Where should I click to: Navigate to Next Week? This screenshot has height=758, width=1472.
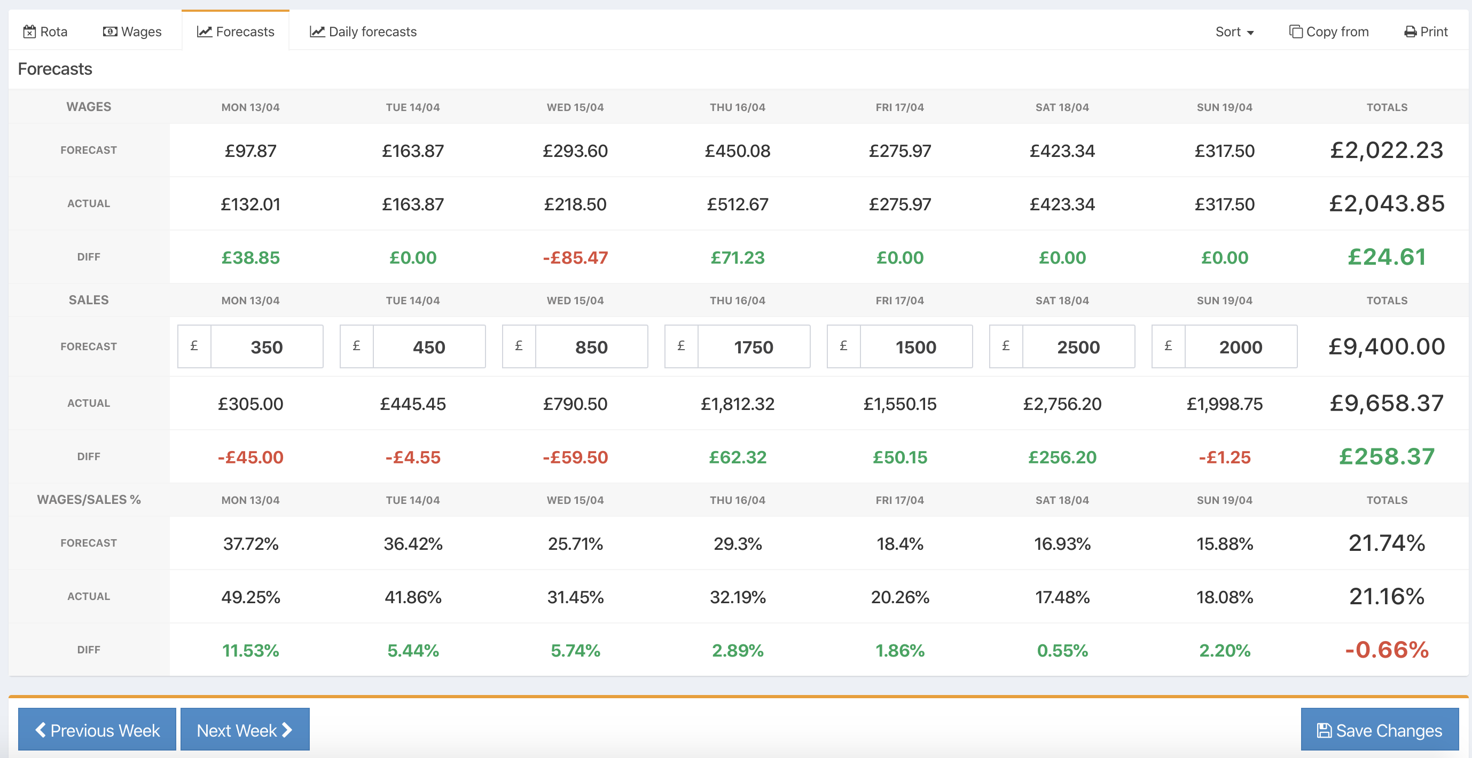point(245,729)
